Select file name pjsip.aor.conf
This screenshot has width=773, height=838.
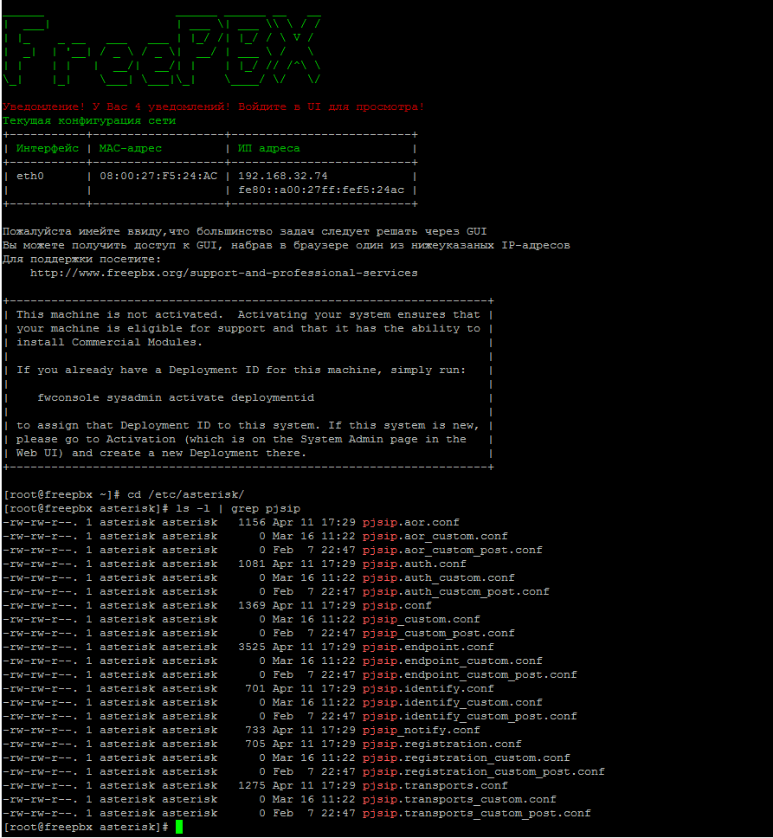pos(411,523)
